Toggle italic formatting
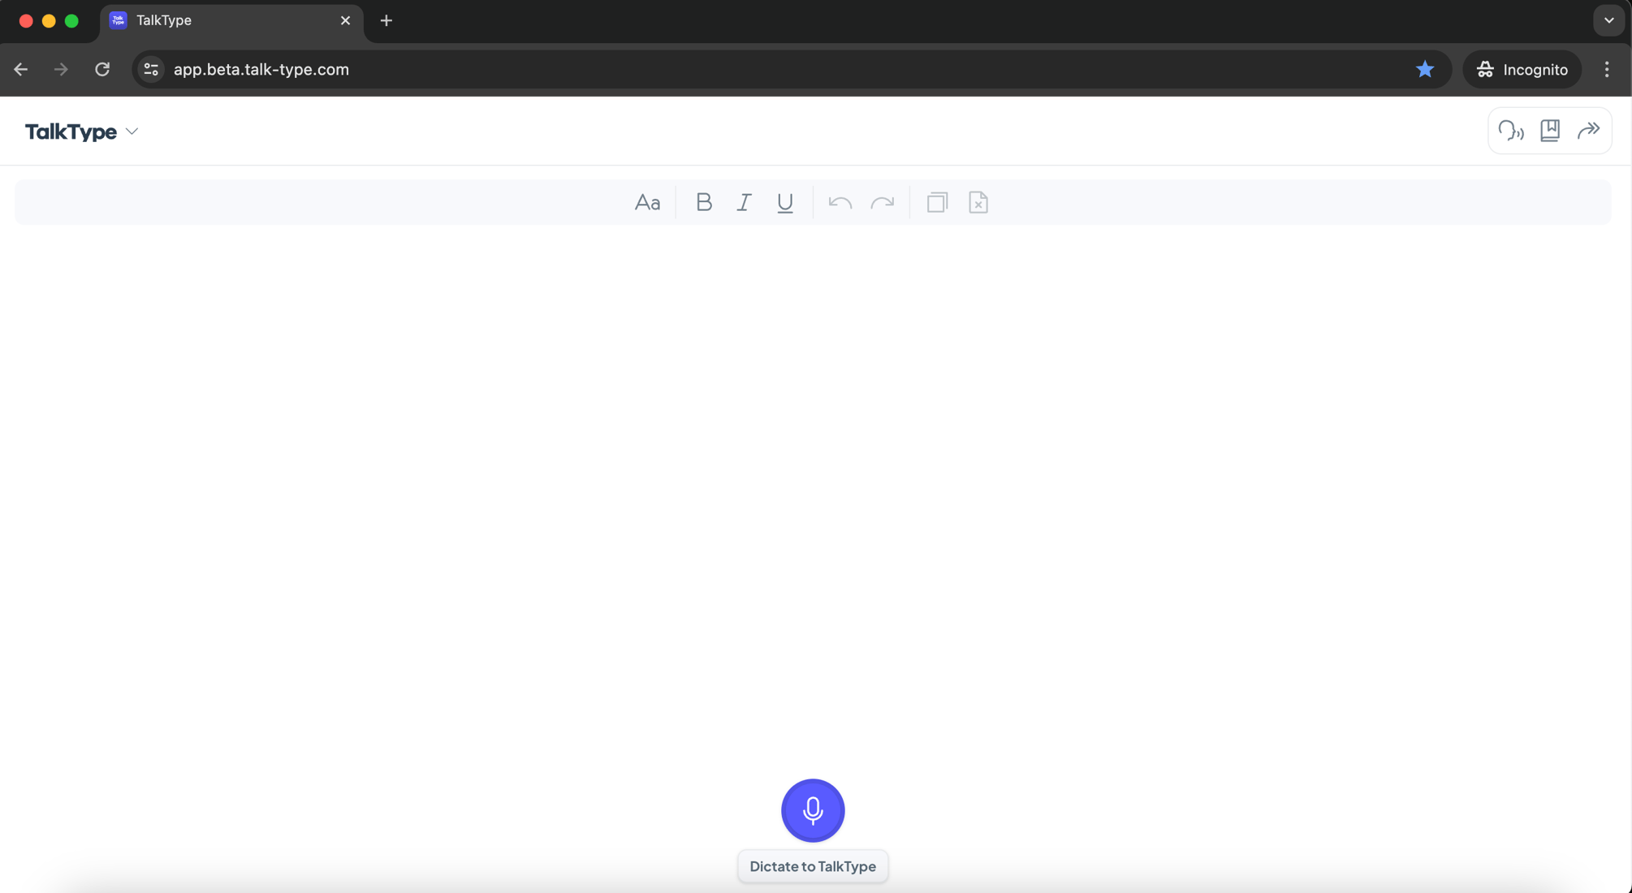This screenshot has width=1632, height=893. (x=744, y=202)
